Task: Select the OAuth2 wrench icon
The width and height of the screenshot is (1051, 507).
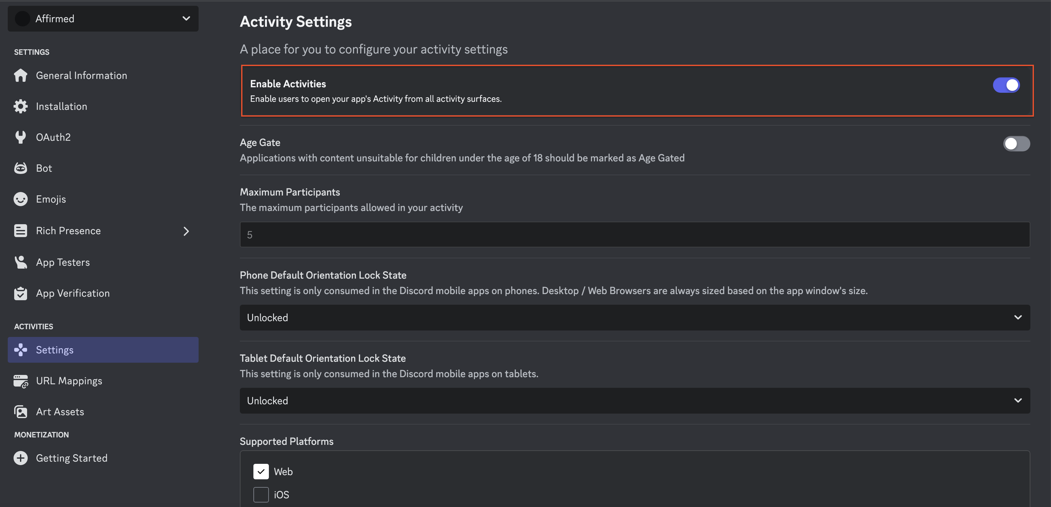Action: [20, 137]
